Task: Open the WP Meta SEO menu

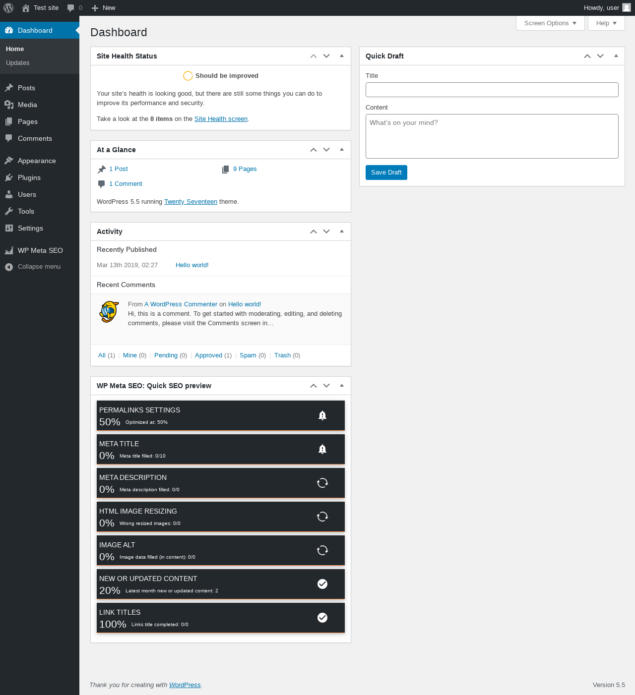Action: [40, 250]
